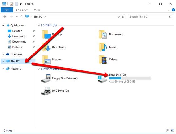
Task: Open the View ribbon tab
Action: [x=37, y=10]
